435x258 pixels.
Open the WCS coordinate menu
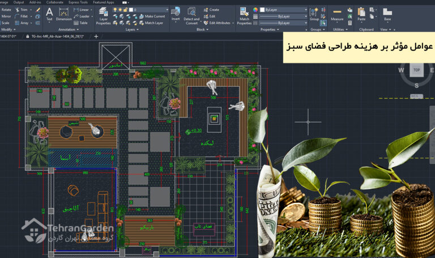(416, 96)
